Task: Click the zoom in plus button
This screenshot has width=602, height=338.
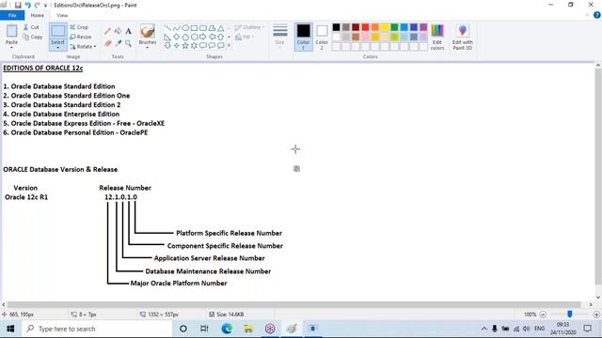Action: coord(596,315)
